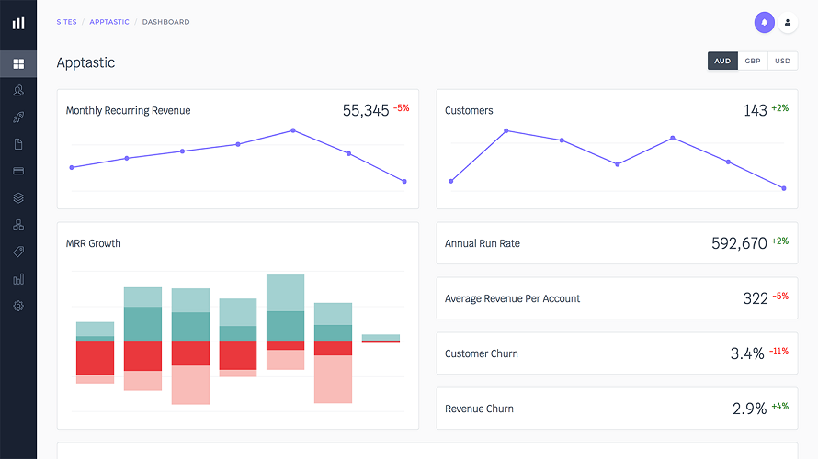Viewport: 818px width, 459px height.
Task: Click the peak point on MRR line chart
Action: pos(293,130)
